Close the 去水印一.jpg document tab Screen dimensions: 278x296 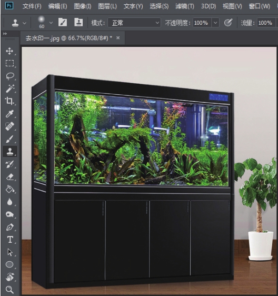118,38
